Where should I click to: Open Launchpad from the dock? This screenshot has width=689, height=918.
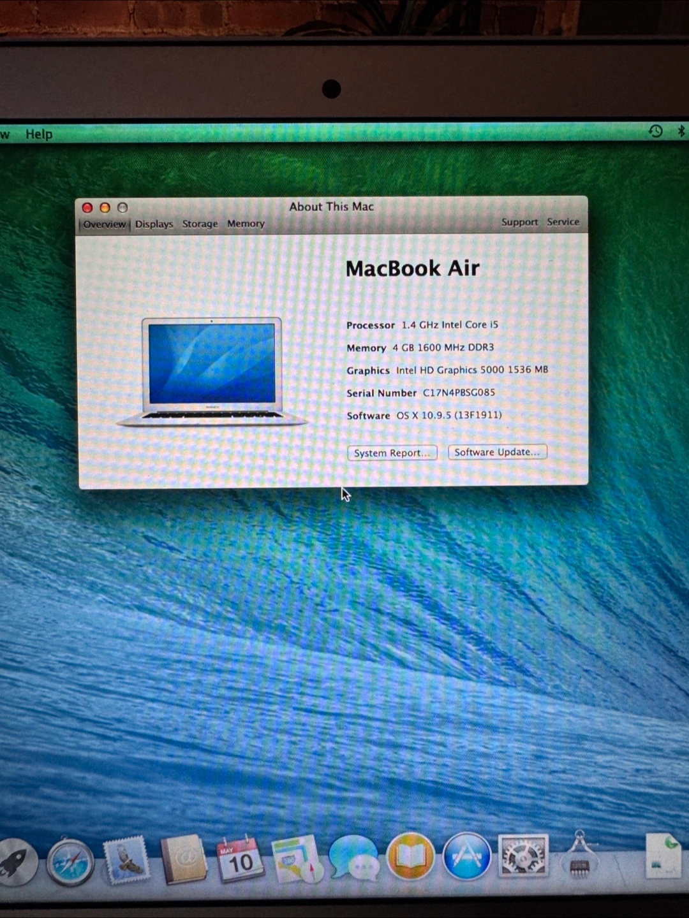pos(17,863)
